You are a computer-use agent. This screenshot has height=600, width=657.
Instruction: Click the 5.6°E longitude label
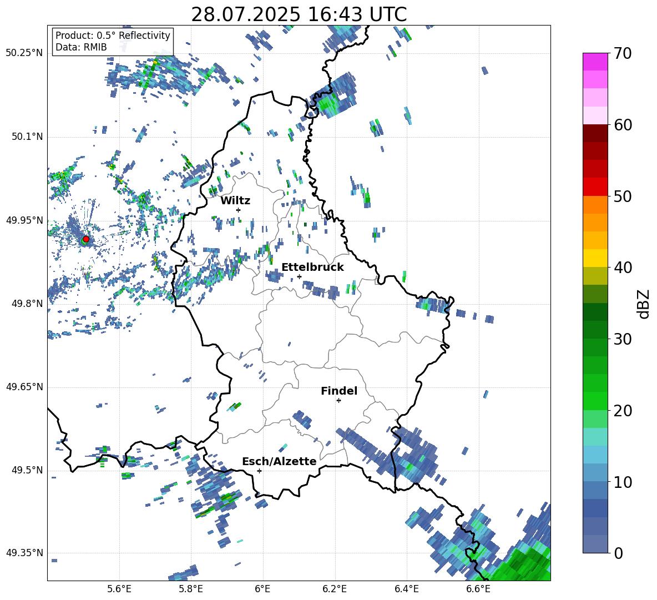(x=119, y=589)
